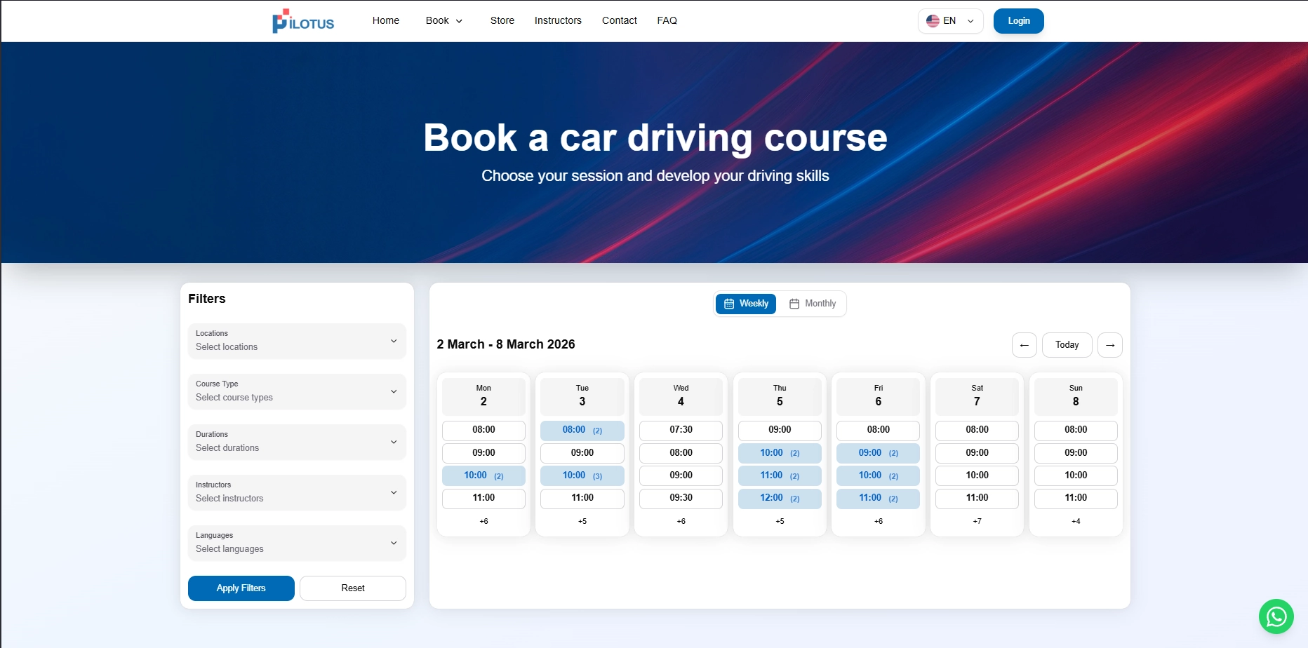The image size is (1308, 648).
Task: Show +5 more slots on Tuesday
Action: click(582, 522)
